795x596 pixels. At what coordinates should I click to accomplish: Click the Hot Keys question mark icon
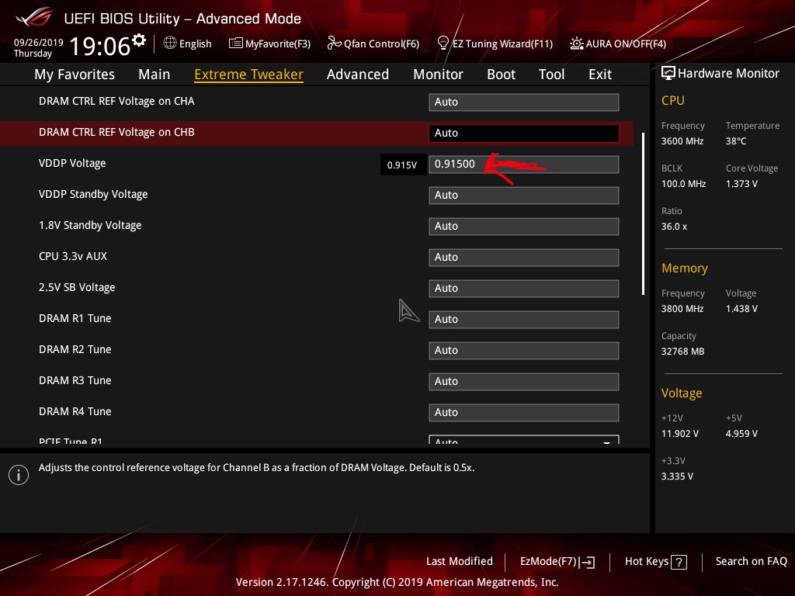679,562
